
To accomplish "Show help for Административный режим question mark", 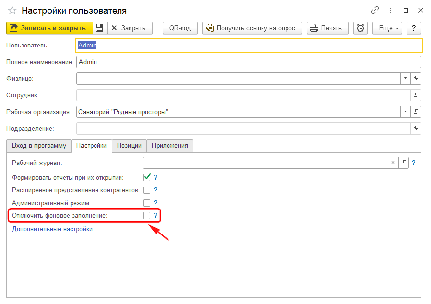I will click(x=156, y=203).
